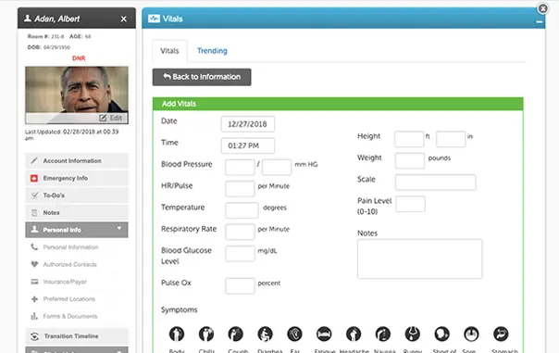Select the Headache symptom icon
The height and width of the screenshot is (353, 559).
354,334
